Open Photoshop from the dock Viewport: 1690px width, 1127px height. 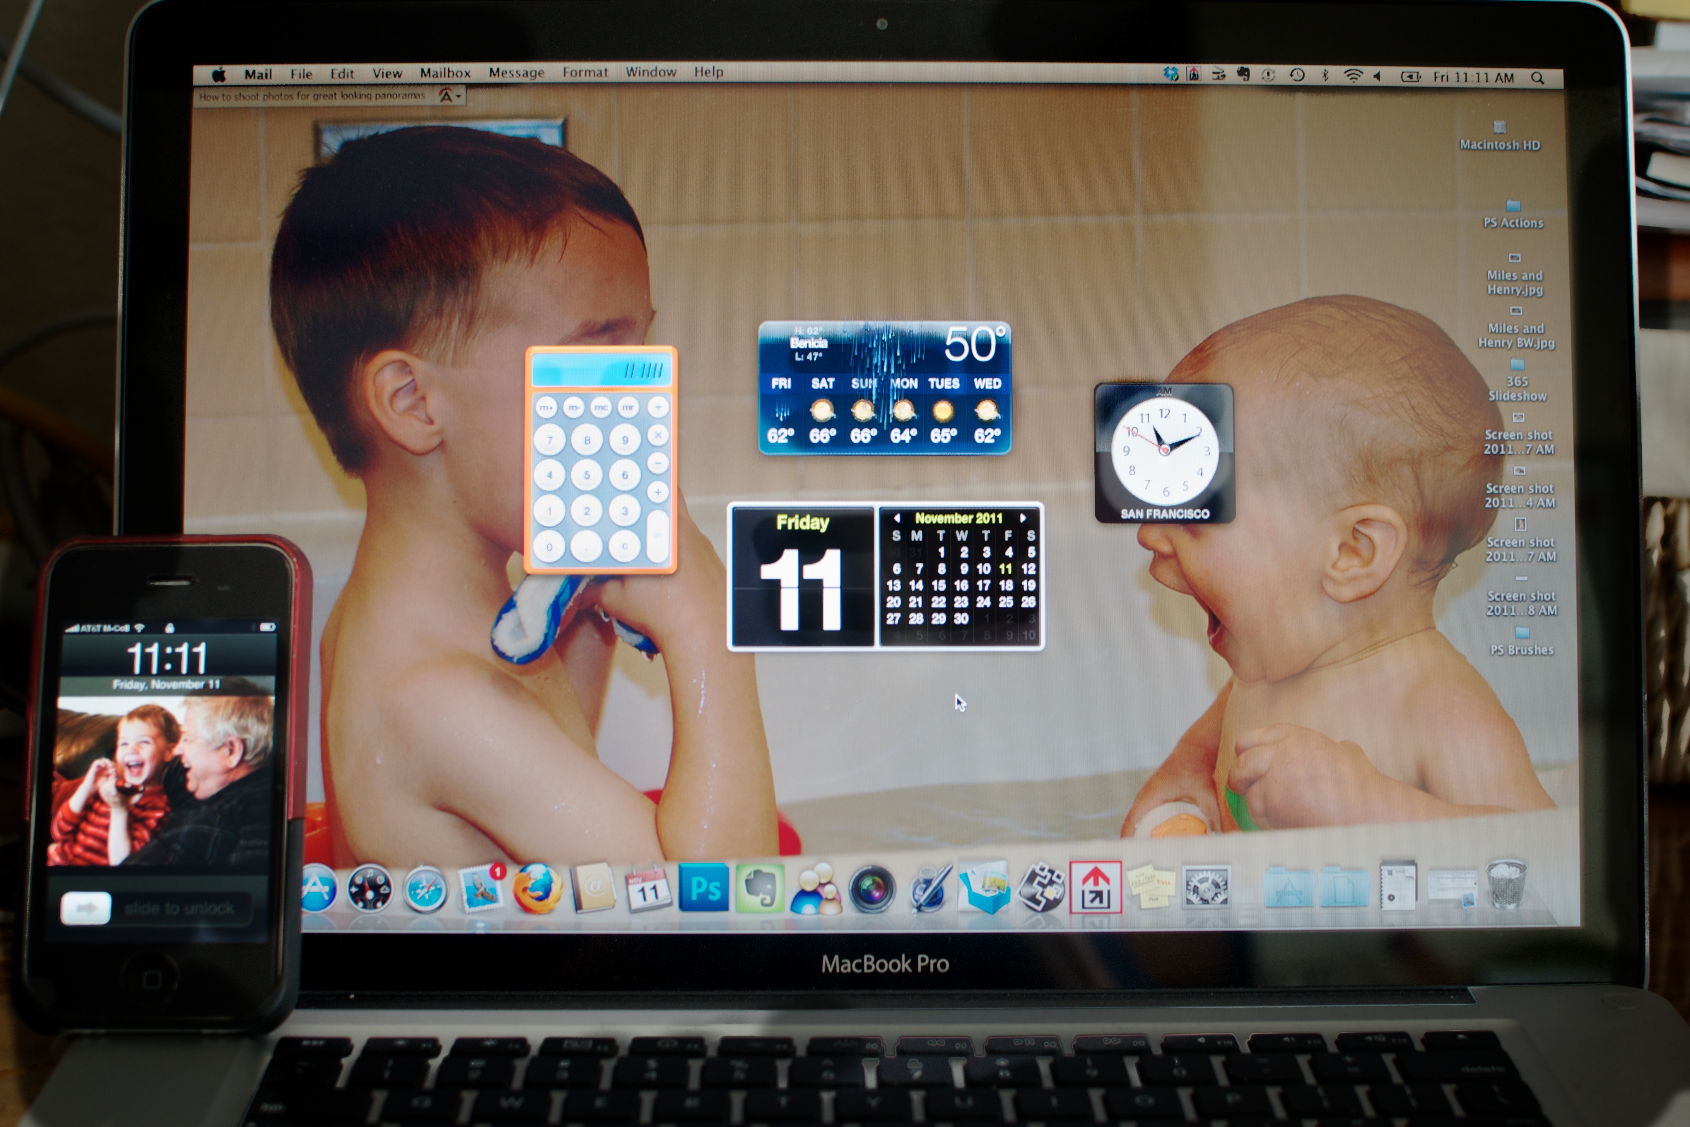pos(704,889)
